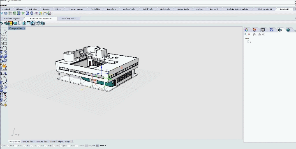Switch to the Standard toolbar tab

6,9
